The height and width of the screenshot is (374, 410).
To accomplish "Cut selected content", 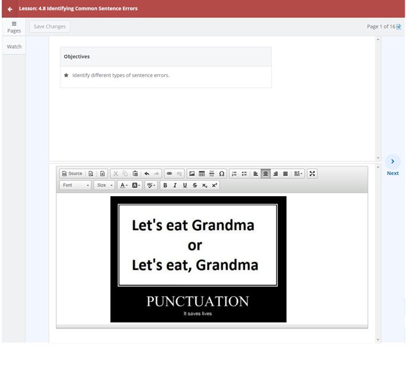I will tap(116, 173).
